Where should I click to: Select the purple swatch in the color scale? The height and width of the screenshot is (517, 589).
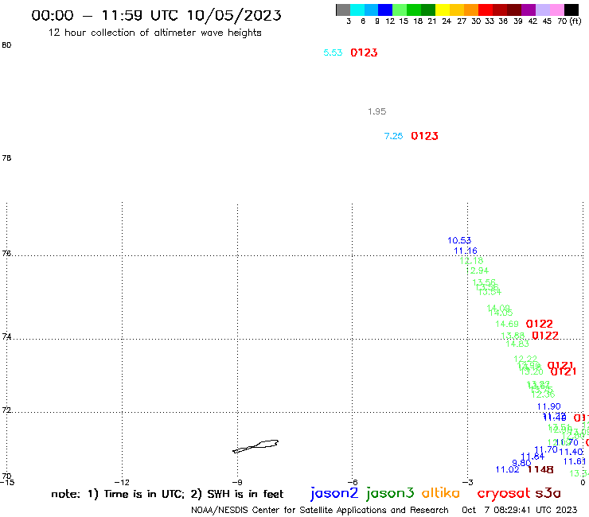529,10
